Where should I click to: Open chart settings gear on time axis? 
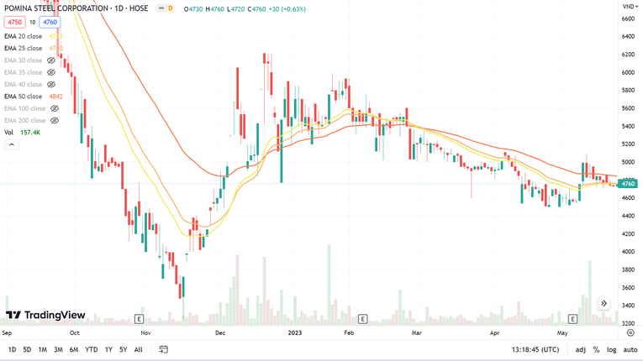click(630, 333)
